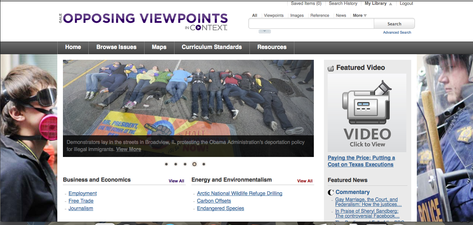Screen dimensions: 473x225
Task: Select the first carousel dot
Action: click(x=166, y=164)
